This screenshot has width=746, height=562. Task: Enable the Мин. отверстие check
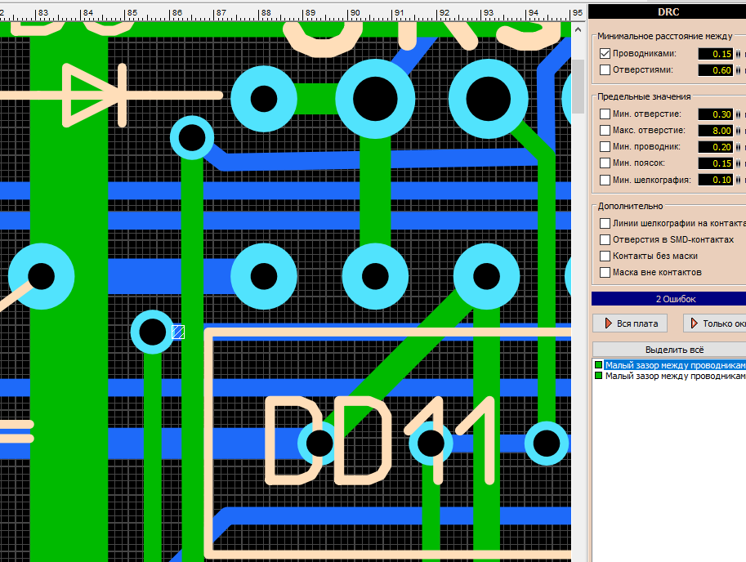coord(605,114)
